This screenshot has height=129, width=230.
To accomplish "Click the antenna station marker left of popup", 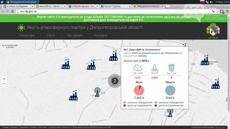I will click(x=97, y=92).
